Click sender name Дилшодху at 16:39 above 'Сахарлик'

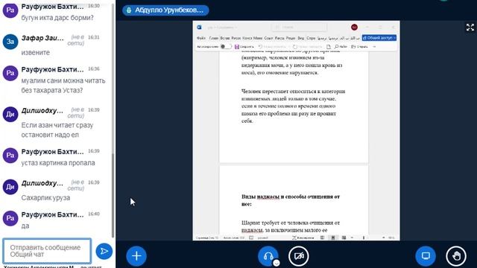42,184
